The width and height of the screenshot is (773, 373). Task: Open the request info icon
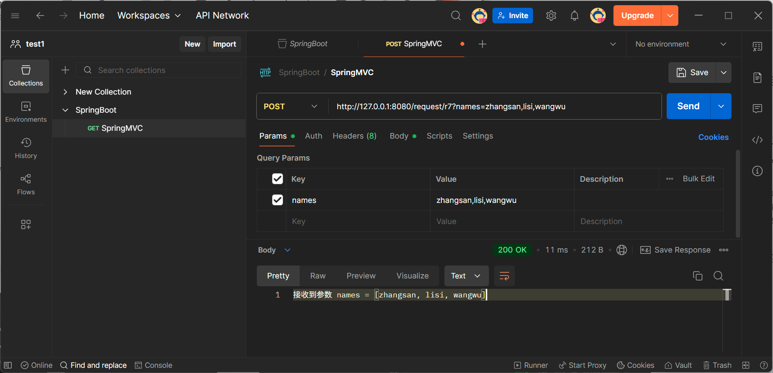pyautogui.click(x=757, y=171)
